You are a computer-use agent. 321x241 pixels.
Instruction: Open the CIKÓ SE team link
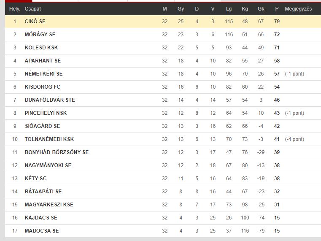tap(35, 21)
